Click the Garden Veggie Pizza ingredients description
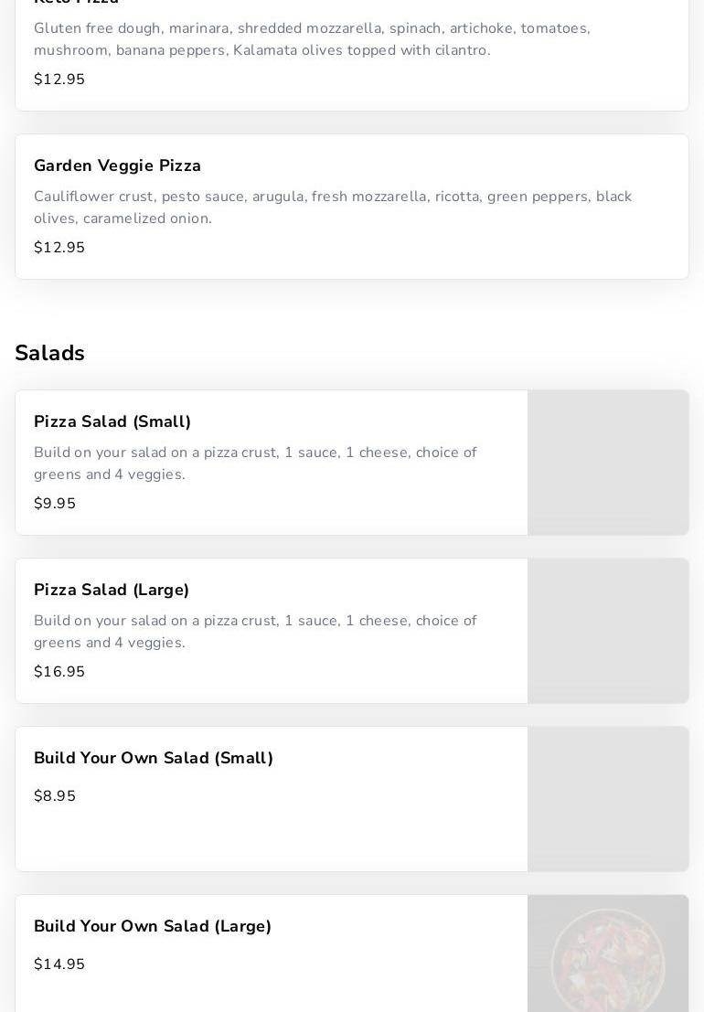This screenshot has width=704, height=1012. pyautogui.click(x=333, y=208)
